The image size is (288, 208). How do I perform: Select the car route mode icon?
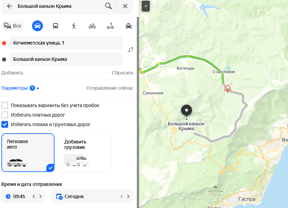37,26
